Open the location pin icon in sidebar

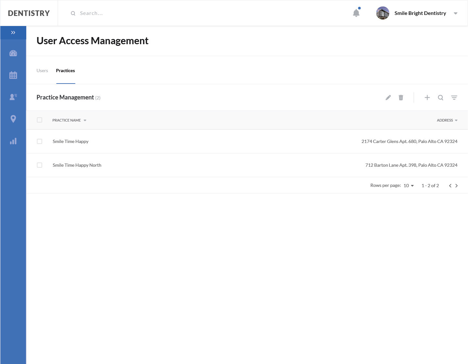point(13,119)
